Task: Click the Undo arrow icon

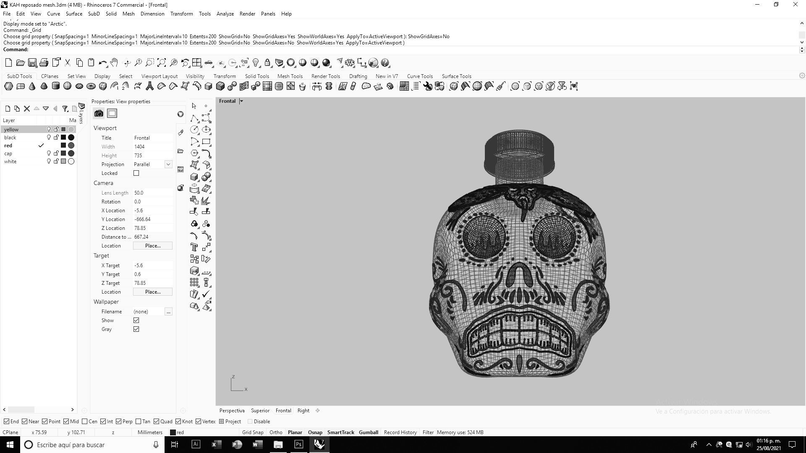Action: coord(102,63)
